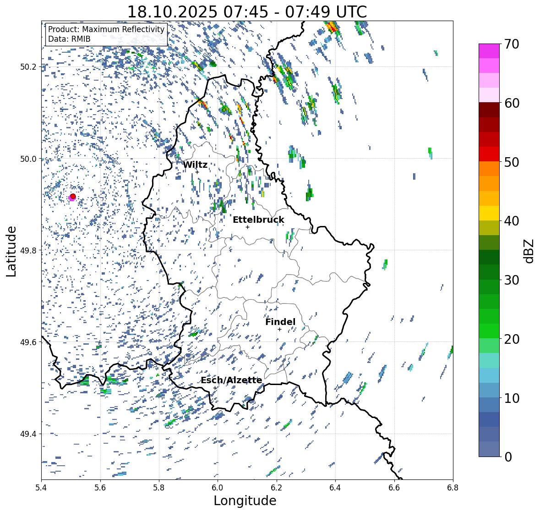Select the Esch/Alzette station label
540x512 pixels.
pos(231,380)
